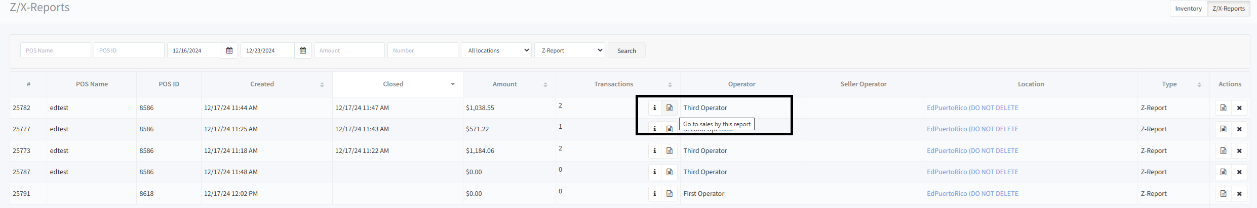1257x208 pixels.
Task: Click the Number filter field
Action: pos(423,50)
